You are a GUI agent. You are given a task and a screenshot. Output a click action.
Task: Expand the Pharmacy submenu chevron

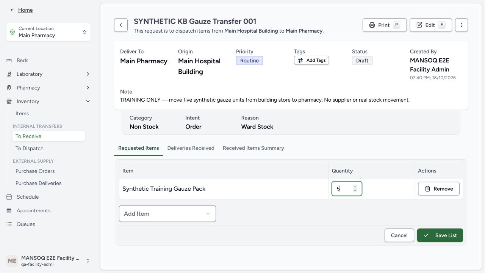tap(88, 88)
